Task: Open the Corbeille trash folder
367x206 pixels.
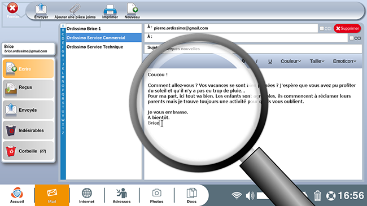Action: coord(28,151)
